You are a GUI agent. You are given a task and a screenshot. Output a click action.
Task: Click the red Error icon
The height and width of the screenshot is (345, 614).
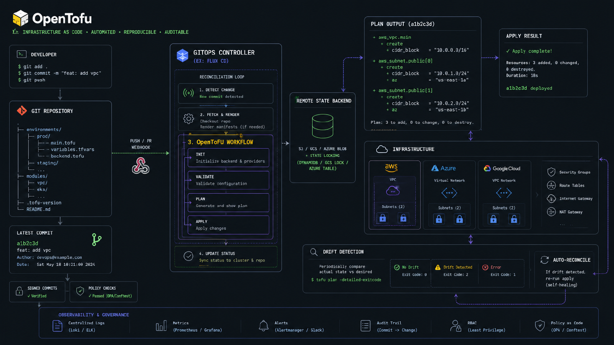pyautogui.click(x=485, y=267)
